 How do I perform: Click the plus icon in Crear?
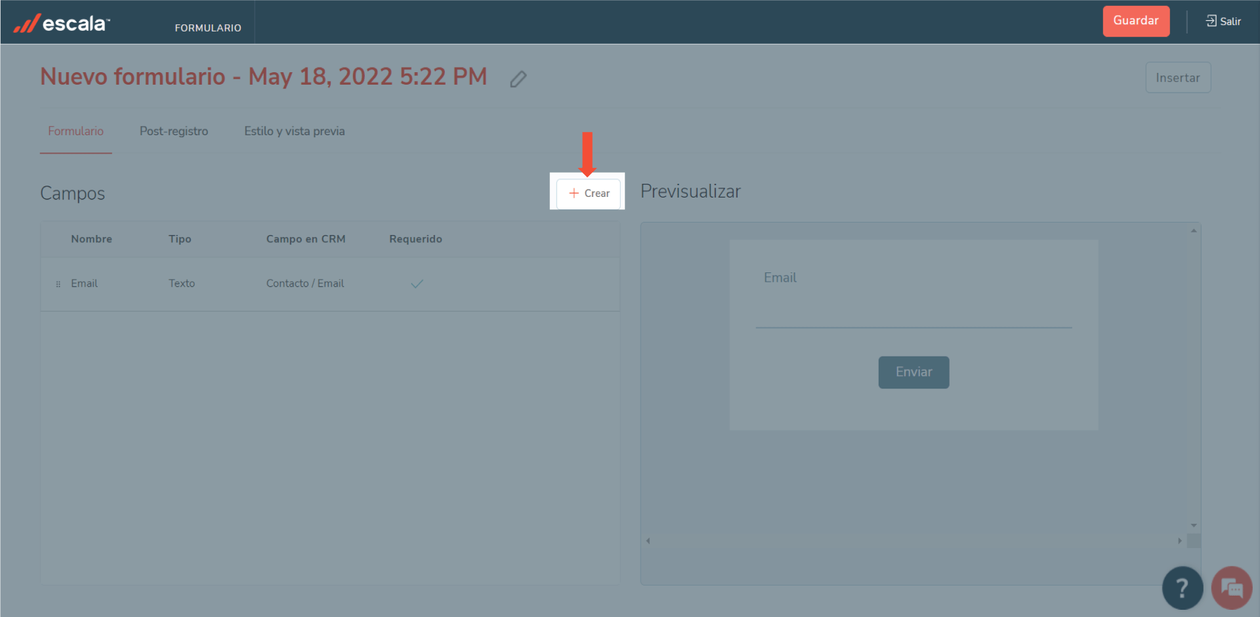tap(574, 193)
